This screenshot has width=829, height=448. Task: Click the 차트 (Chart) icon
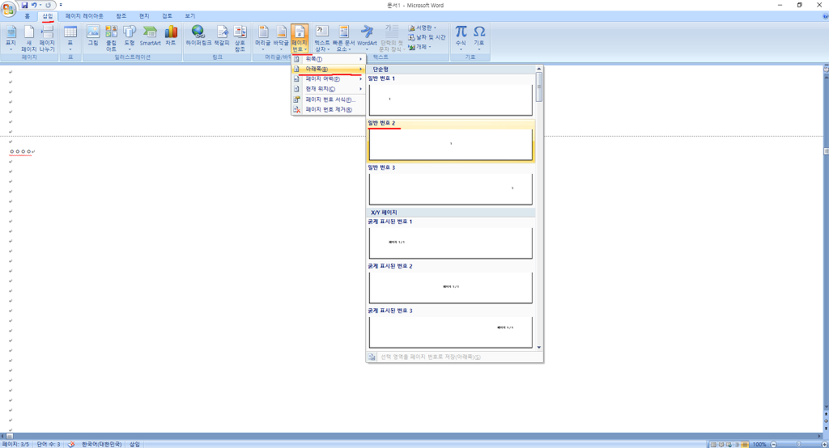click(170, 36)
